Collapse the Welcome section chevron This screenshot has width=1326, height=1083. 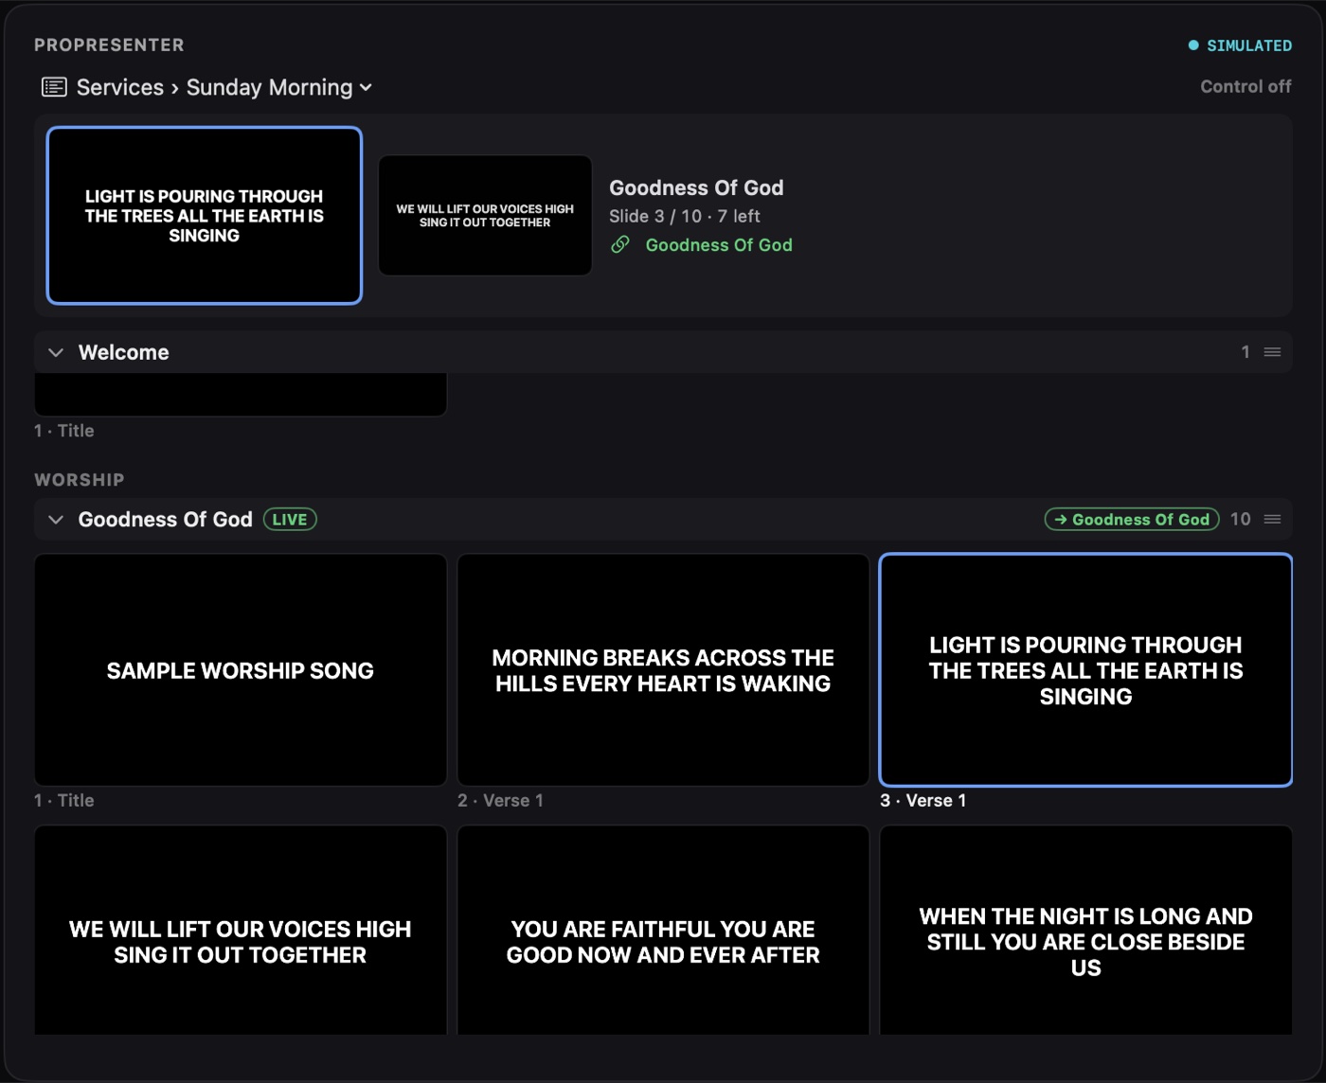pos(56,352)
